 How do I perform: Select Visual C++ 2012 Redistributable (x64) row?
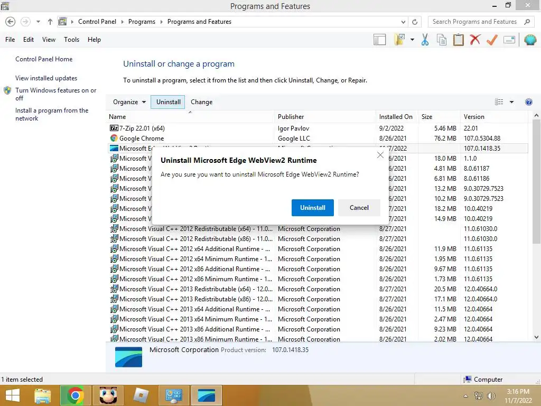[318, 228]
